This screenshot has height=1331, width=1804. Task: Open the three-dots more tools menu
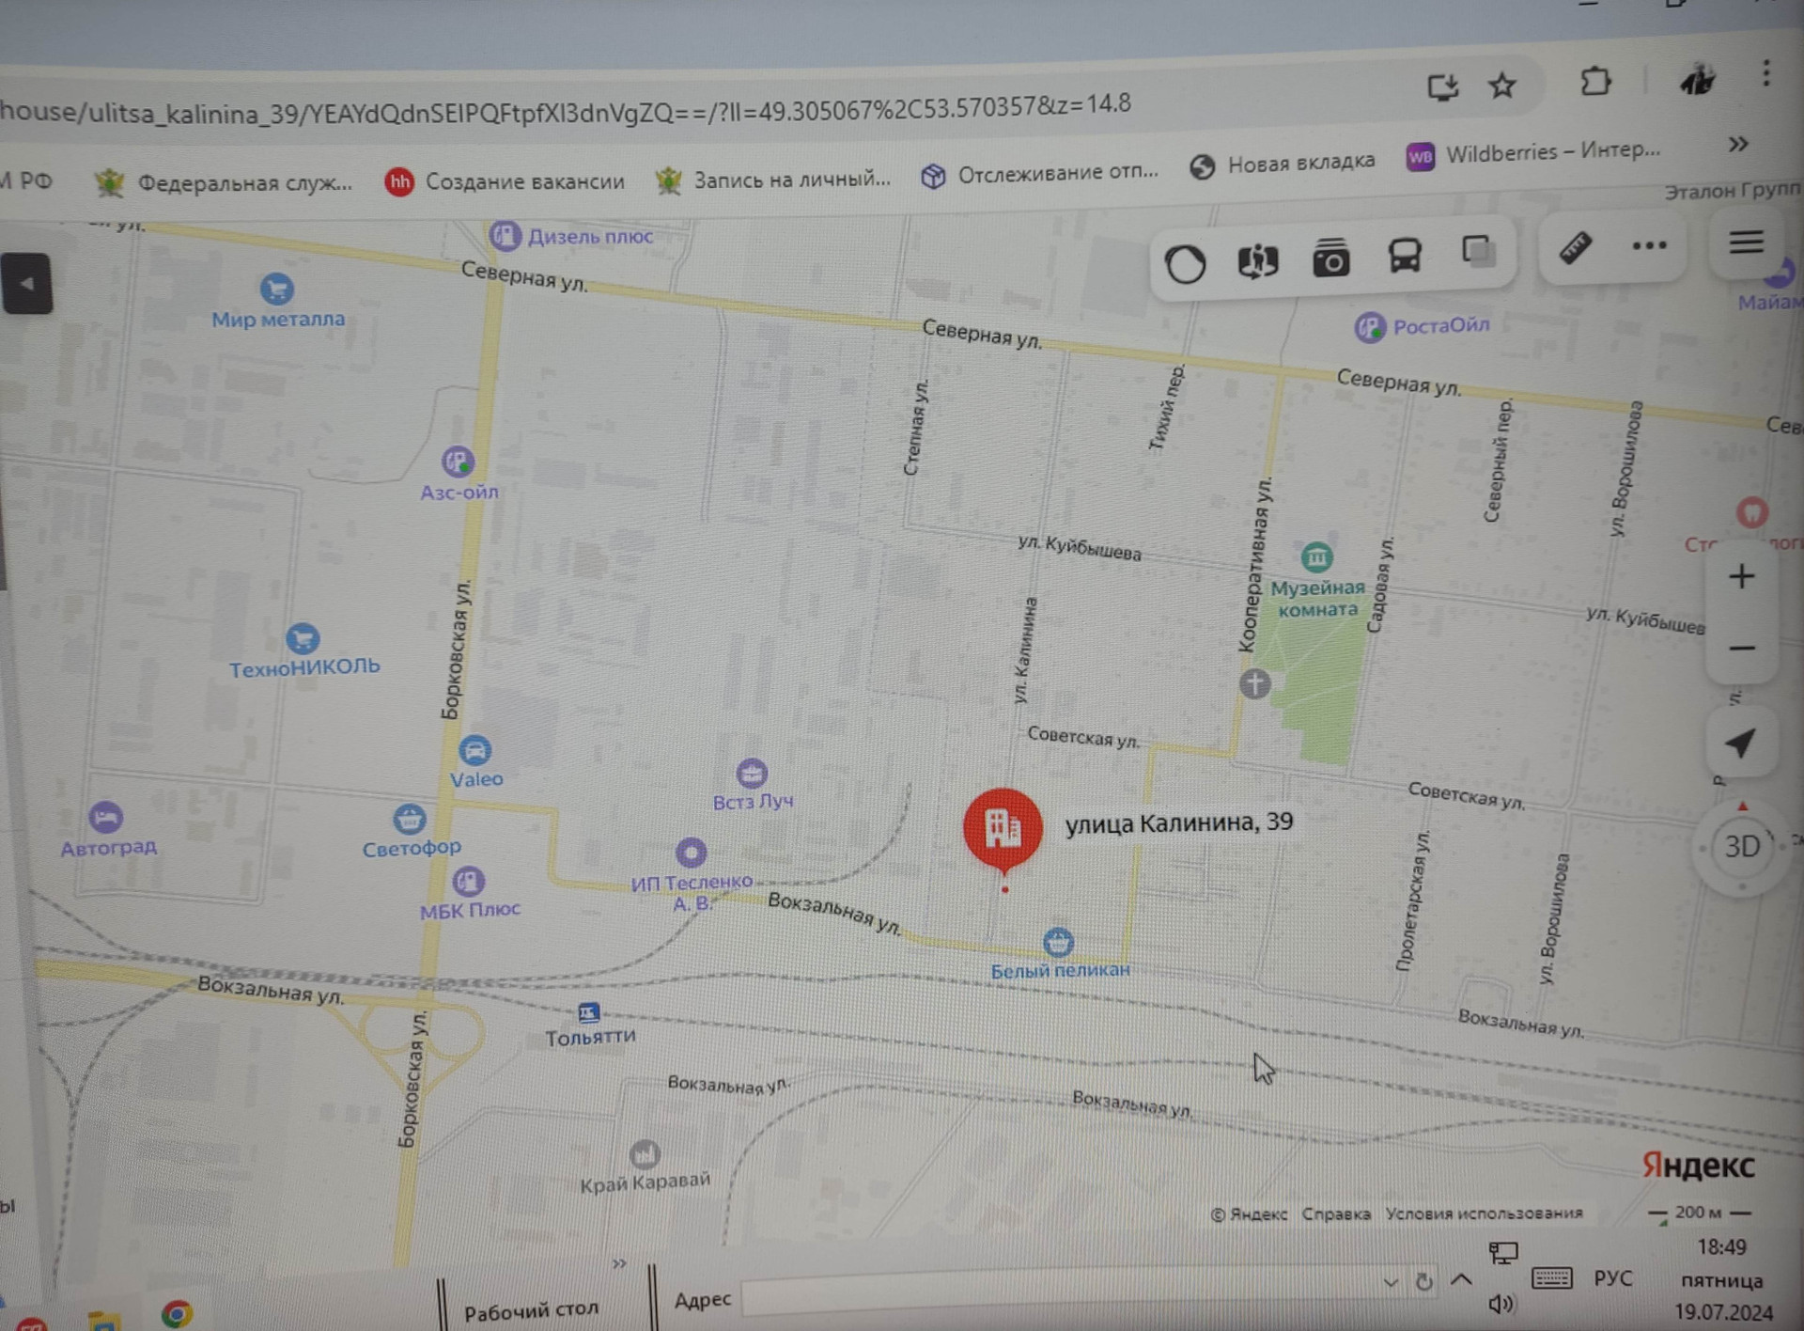tap(1649, 246)
